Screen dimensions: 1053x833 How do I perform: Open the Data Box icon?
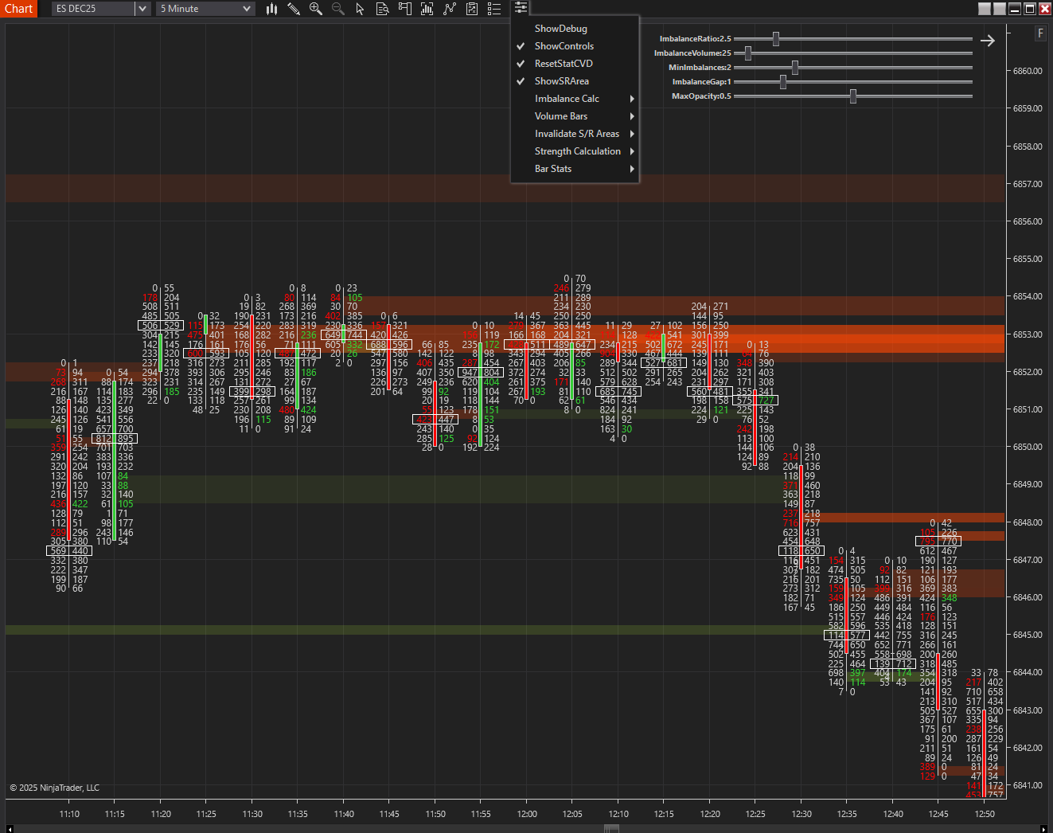point(382,9)
